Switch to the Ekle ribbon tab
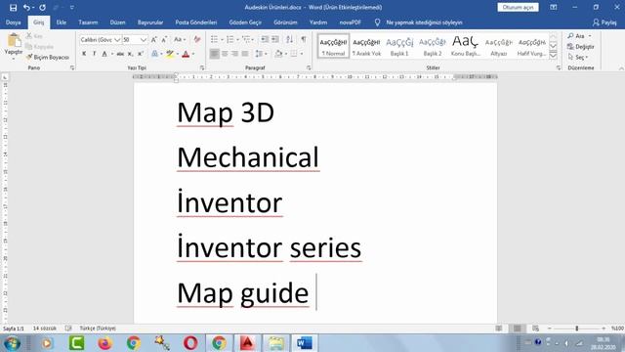 62,22
